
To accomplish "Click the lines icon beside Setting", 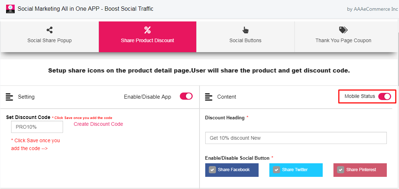I will click(9, 97).
